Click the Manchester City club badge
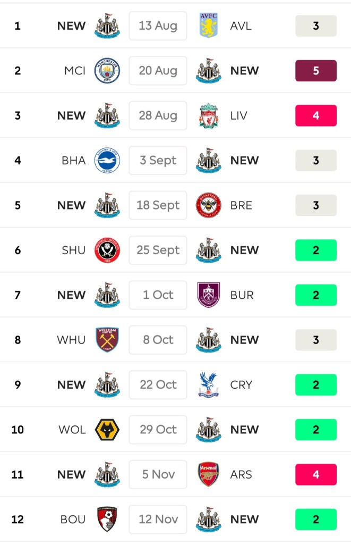 click(x=107, y=71)
